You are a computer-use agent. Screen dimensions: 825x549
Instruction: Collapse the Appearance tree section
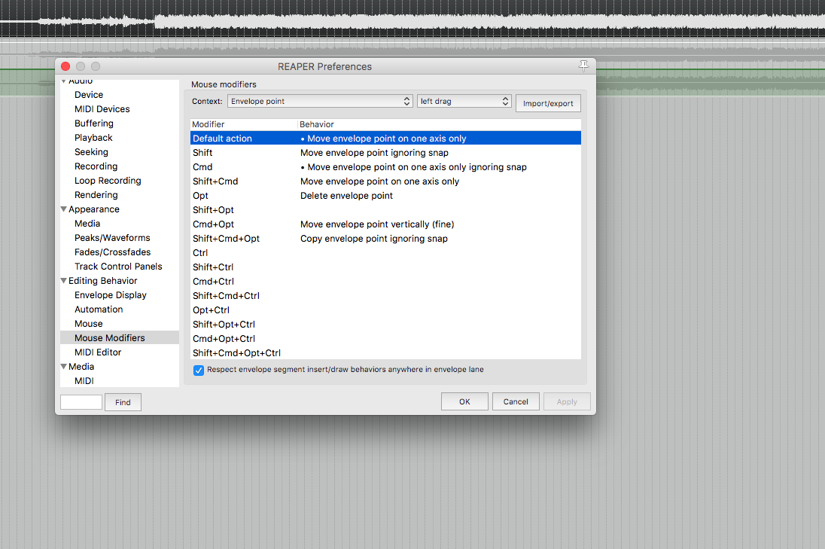[x=64, y=209]
